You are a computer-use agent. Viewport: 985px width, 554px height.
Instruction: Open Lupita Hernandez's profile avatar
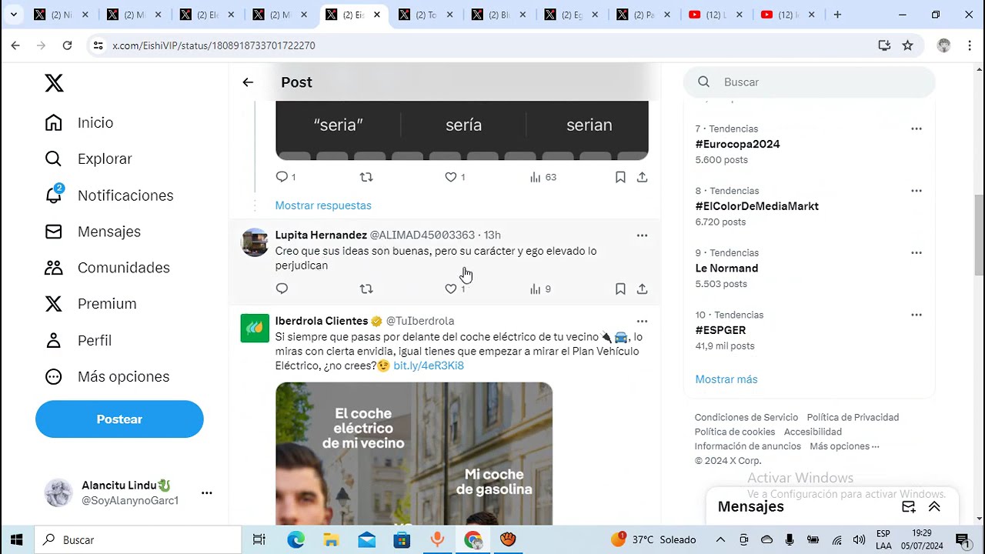(255, 242)
